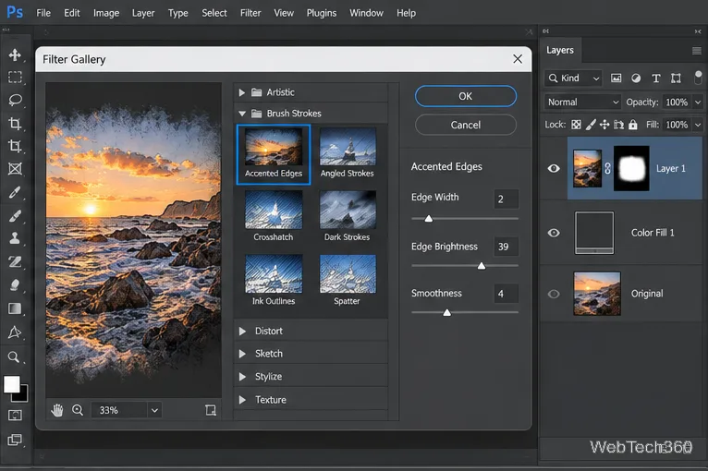Open the Filter menu
Image resolution: width=708 pixels, height=471 pixels.
(x=250, y=13)
